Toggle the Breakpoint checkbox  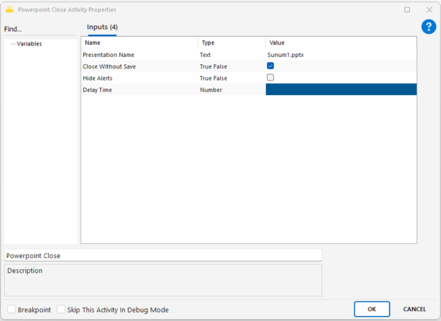coord(12,309)
